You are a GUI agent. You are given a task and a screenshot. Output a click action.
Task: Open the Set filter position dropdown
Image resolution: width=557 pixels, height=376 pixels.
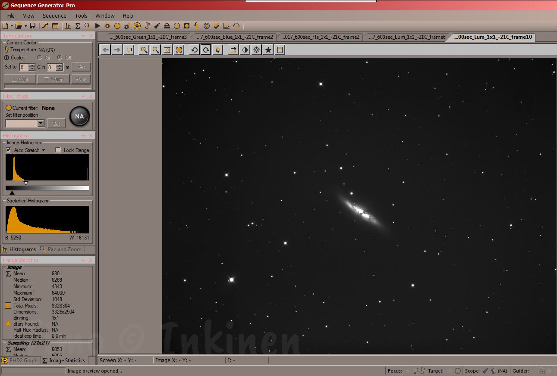click(41, 124)
